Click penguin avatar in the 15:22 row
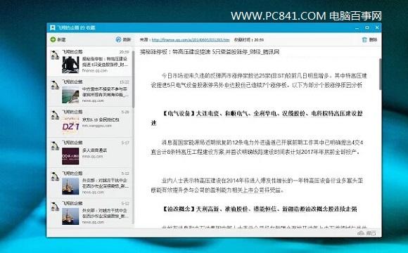 pos(55,85)
